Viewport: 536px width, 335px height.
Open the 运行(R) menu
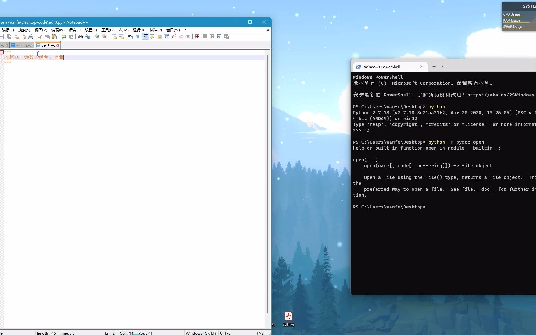[139, 30]
